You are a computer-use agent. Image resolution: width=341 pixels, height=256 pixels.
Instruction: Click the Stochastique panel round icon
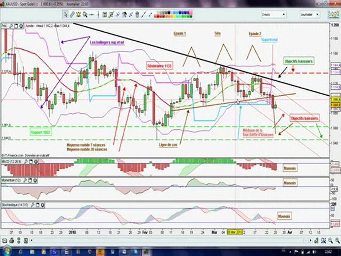point(42,205)
